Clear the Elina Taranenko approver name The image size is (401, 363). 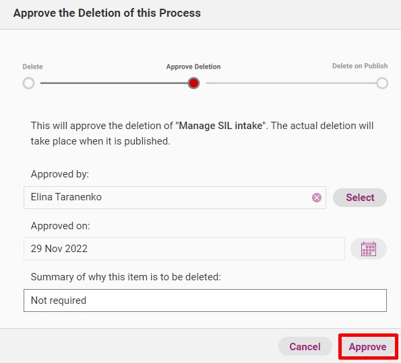tap(317, 198)
